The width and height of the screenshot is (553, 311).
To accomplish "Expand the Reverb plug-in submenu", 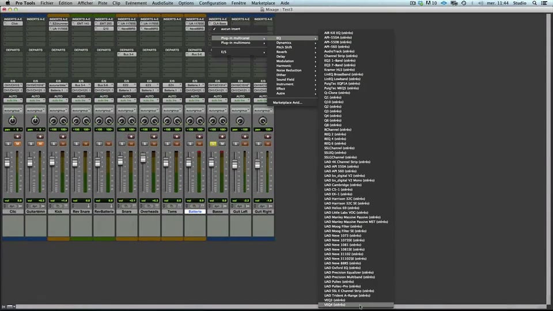I will (x=293, y=52).
